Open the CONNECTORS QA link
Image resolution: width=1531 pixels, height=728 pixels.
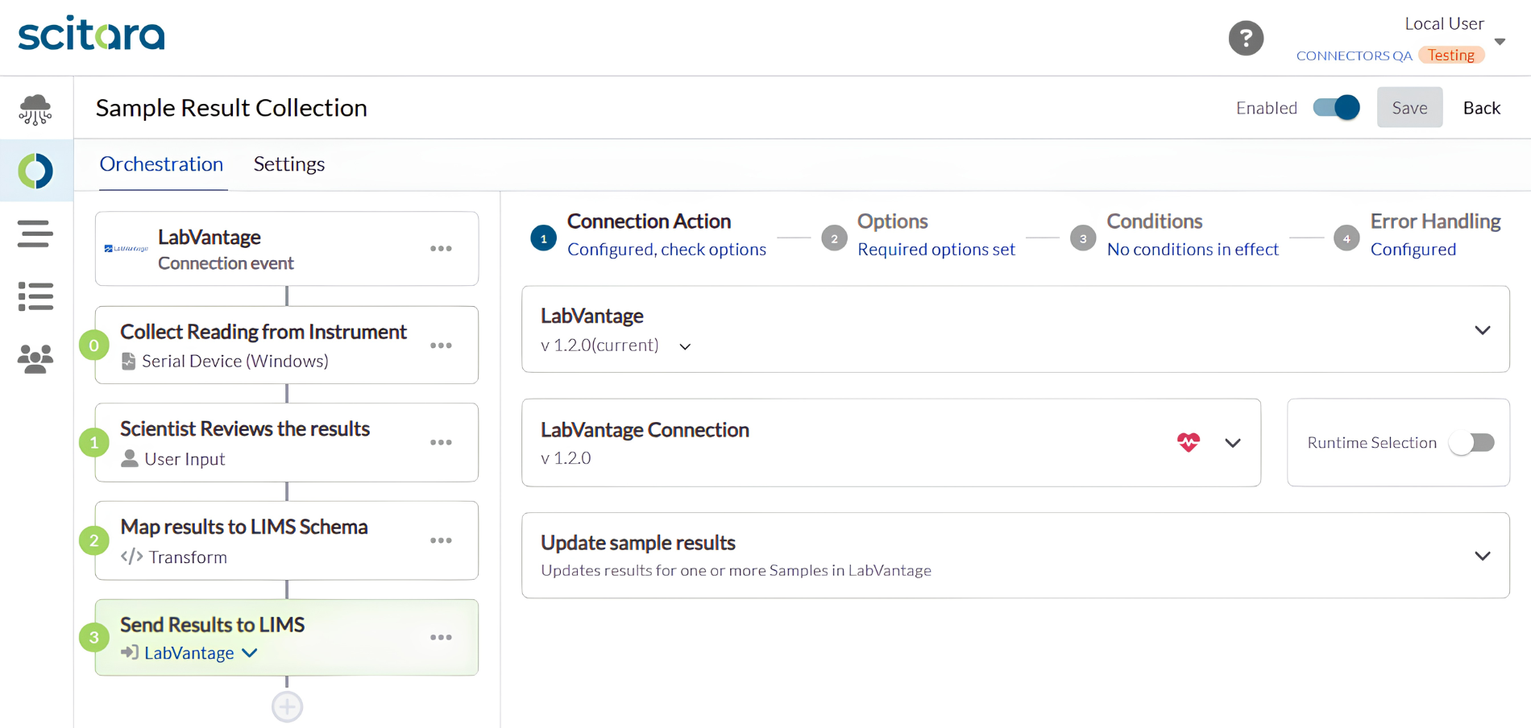tap(1354, 56)
